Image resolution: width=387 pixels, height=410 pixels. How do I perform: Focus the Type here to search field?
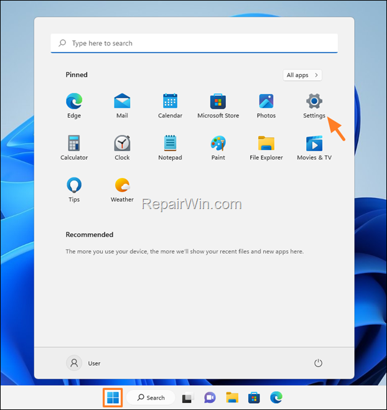[194, 43]
